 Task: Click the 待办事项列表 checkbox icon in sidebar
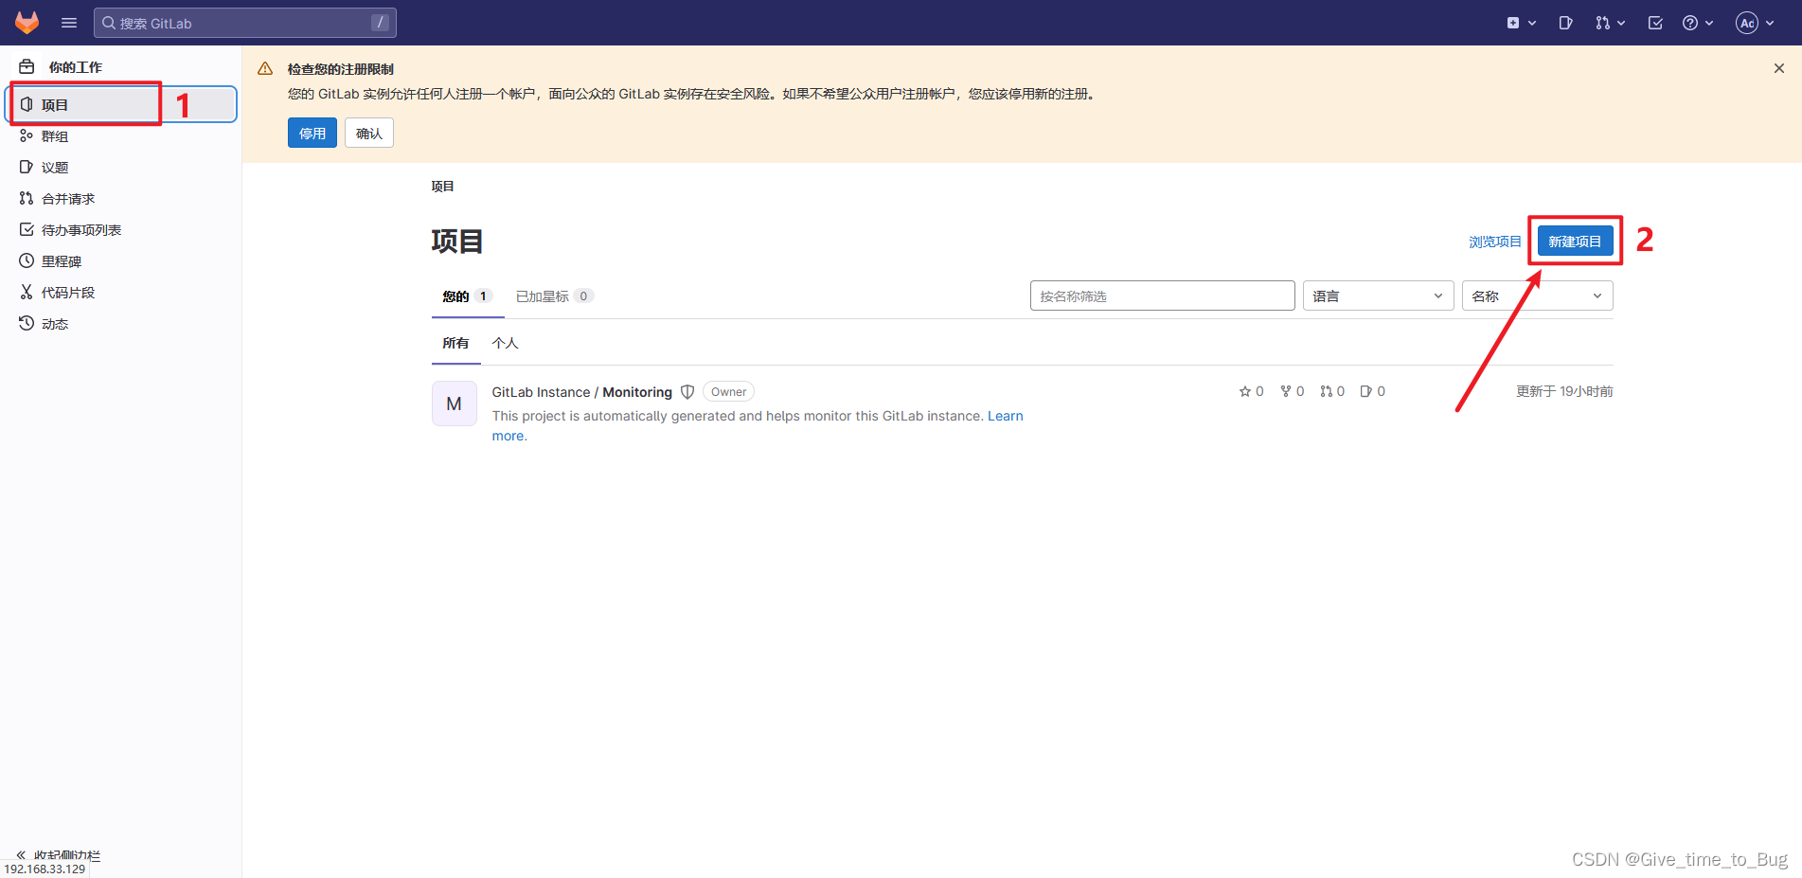pyautogui.click(x=27, y=229)
